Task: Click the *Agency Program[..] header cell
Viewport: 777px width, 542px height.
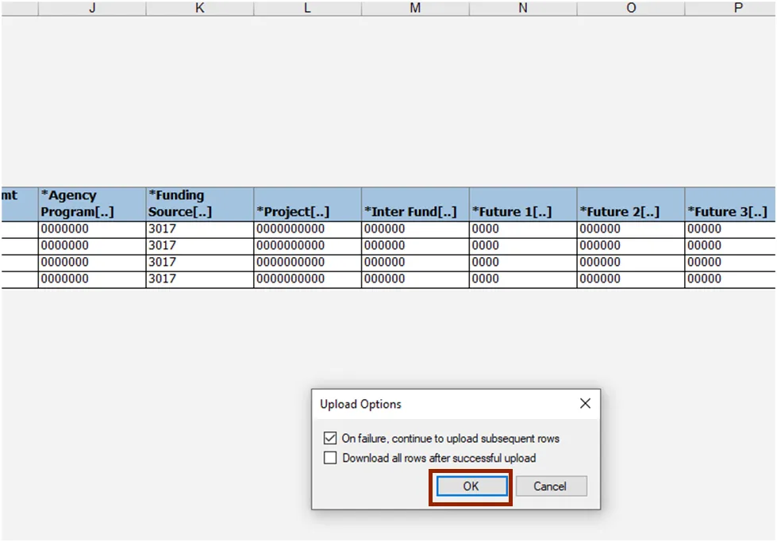Action: point(92,204)
